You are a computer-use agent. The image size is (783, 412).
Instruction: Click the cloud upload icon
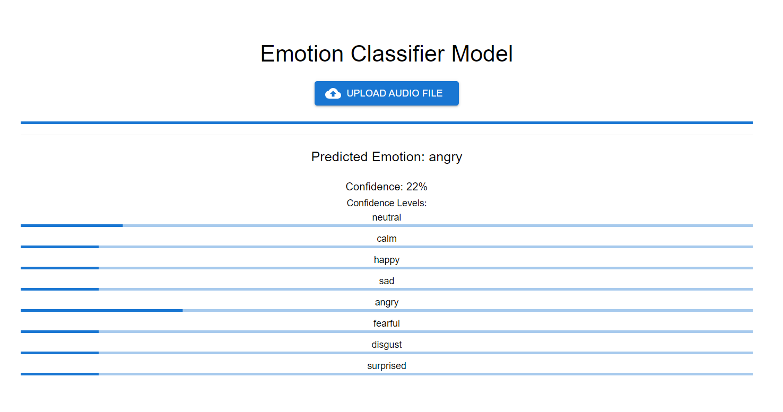(x=333, y=93)
